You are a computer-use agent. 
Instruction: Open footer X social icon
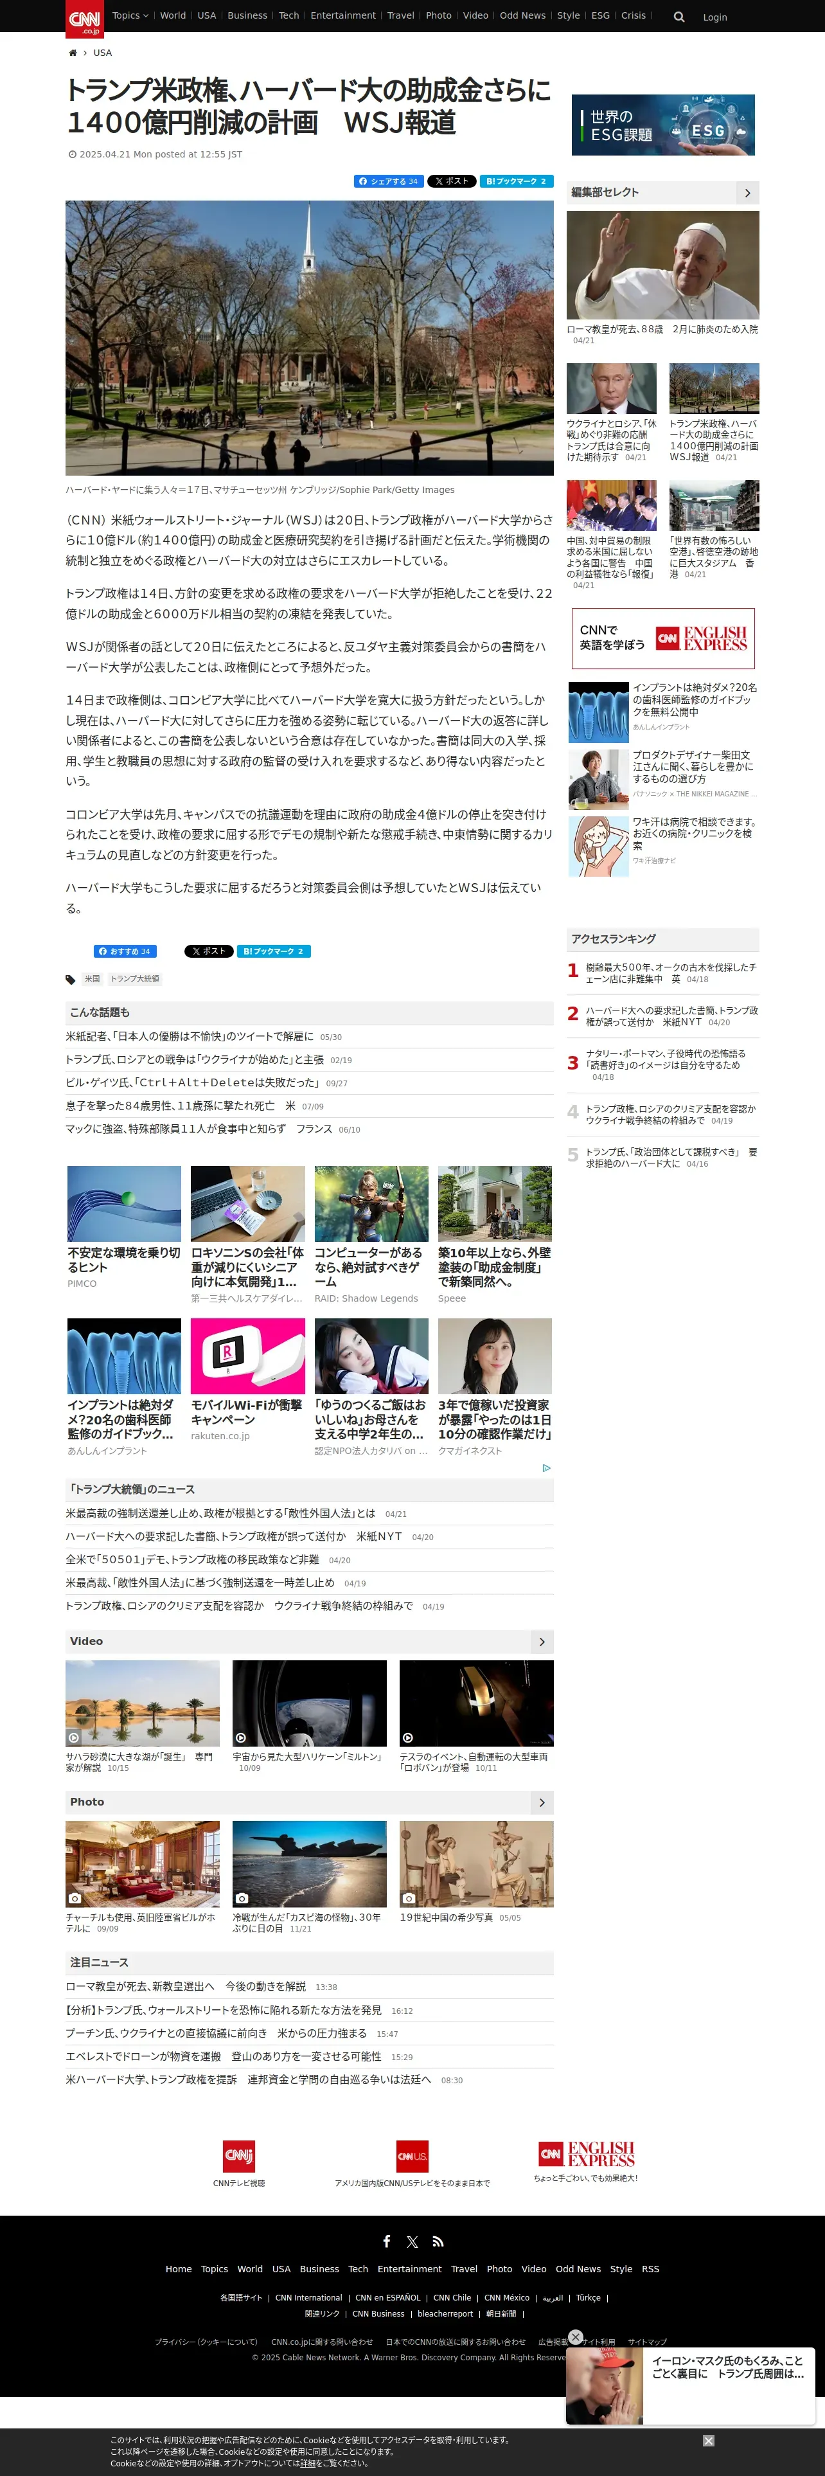pyautogui.click(x=412, y=2241)
